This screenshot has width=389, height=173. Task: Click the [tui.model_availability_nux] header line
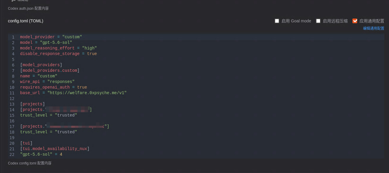coord(55,149)
